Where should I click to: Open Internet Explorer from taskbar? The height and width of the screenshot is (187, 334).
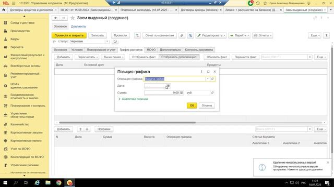coord(37,182)
